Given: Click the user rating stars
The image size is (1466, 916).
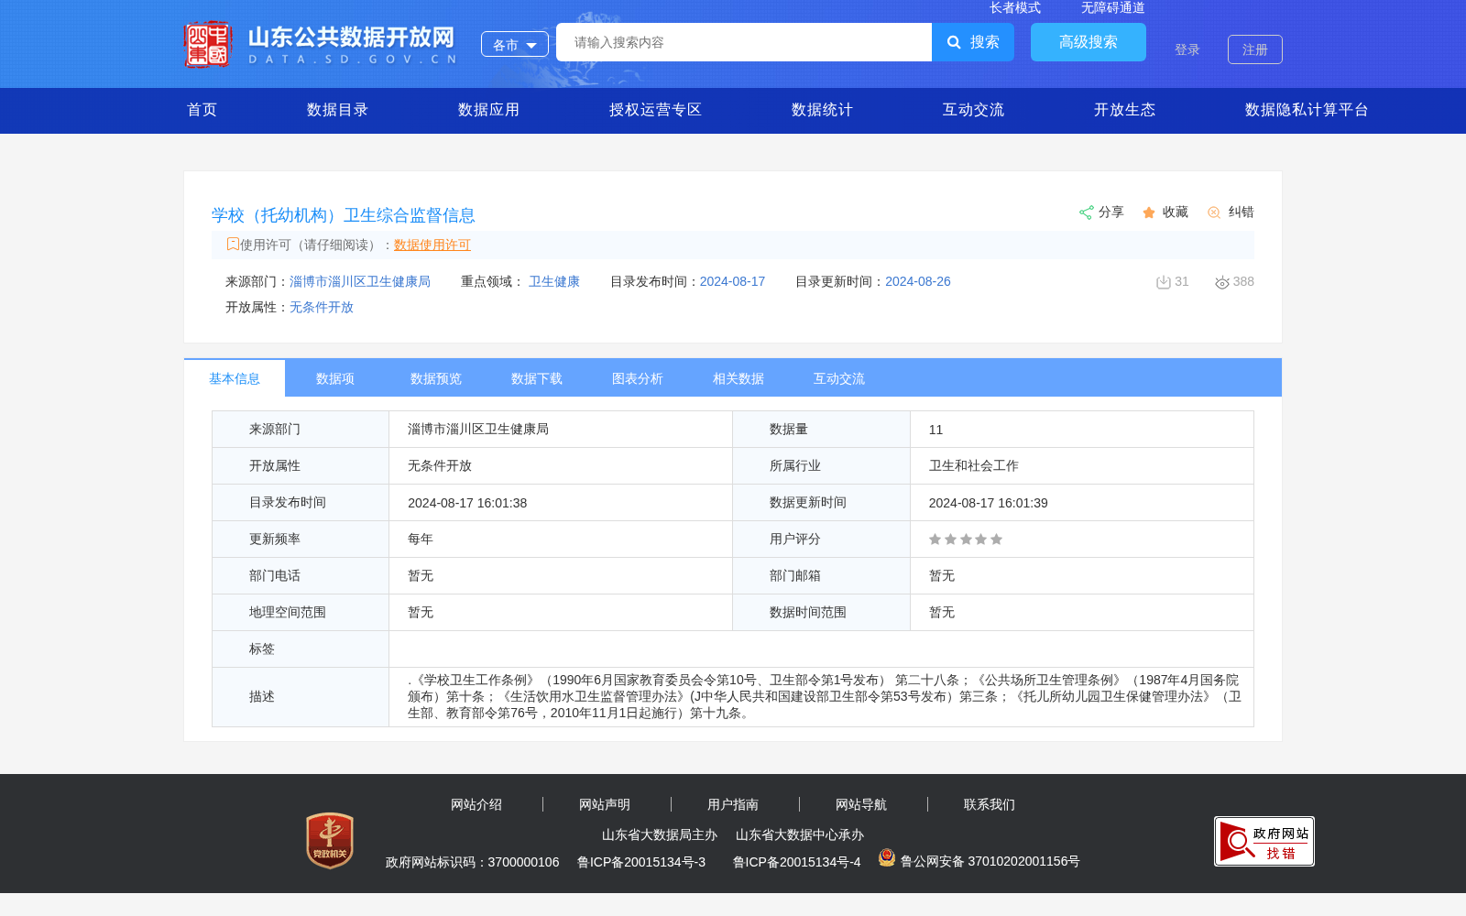Looking at the screenshot, I should (966, 540).
